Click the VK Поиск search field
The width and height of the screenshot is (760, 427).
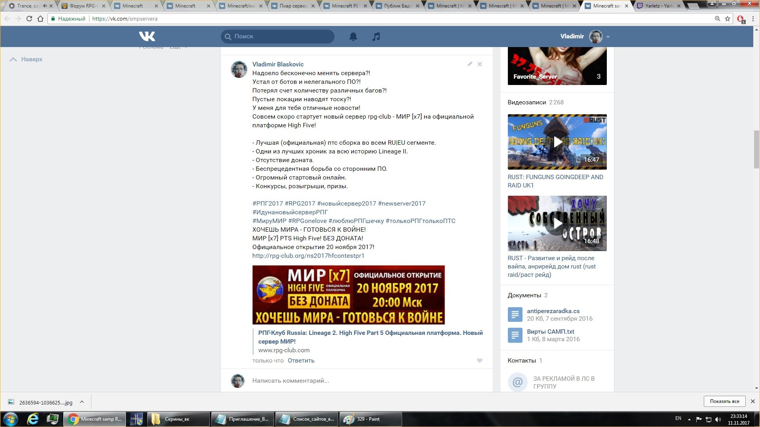click(x=277, y=36)
